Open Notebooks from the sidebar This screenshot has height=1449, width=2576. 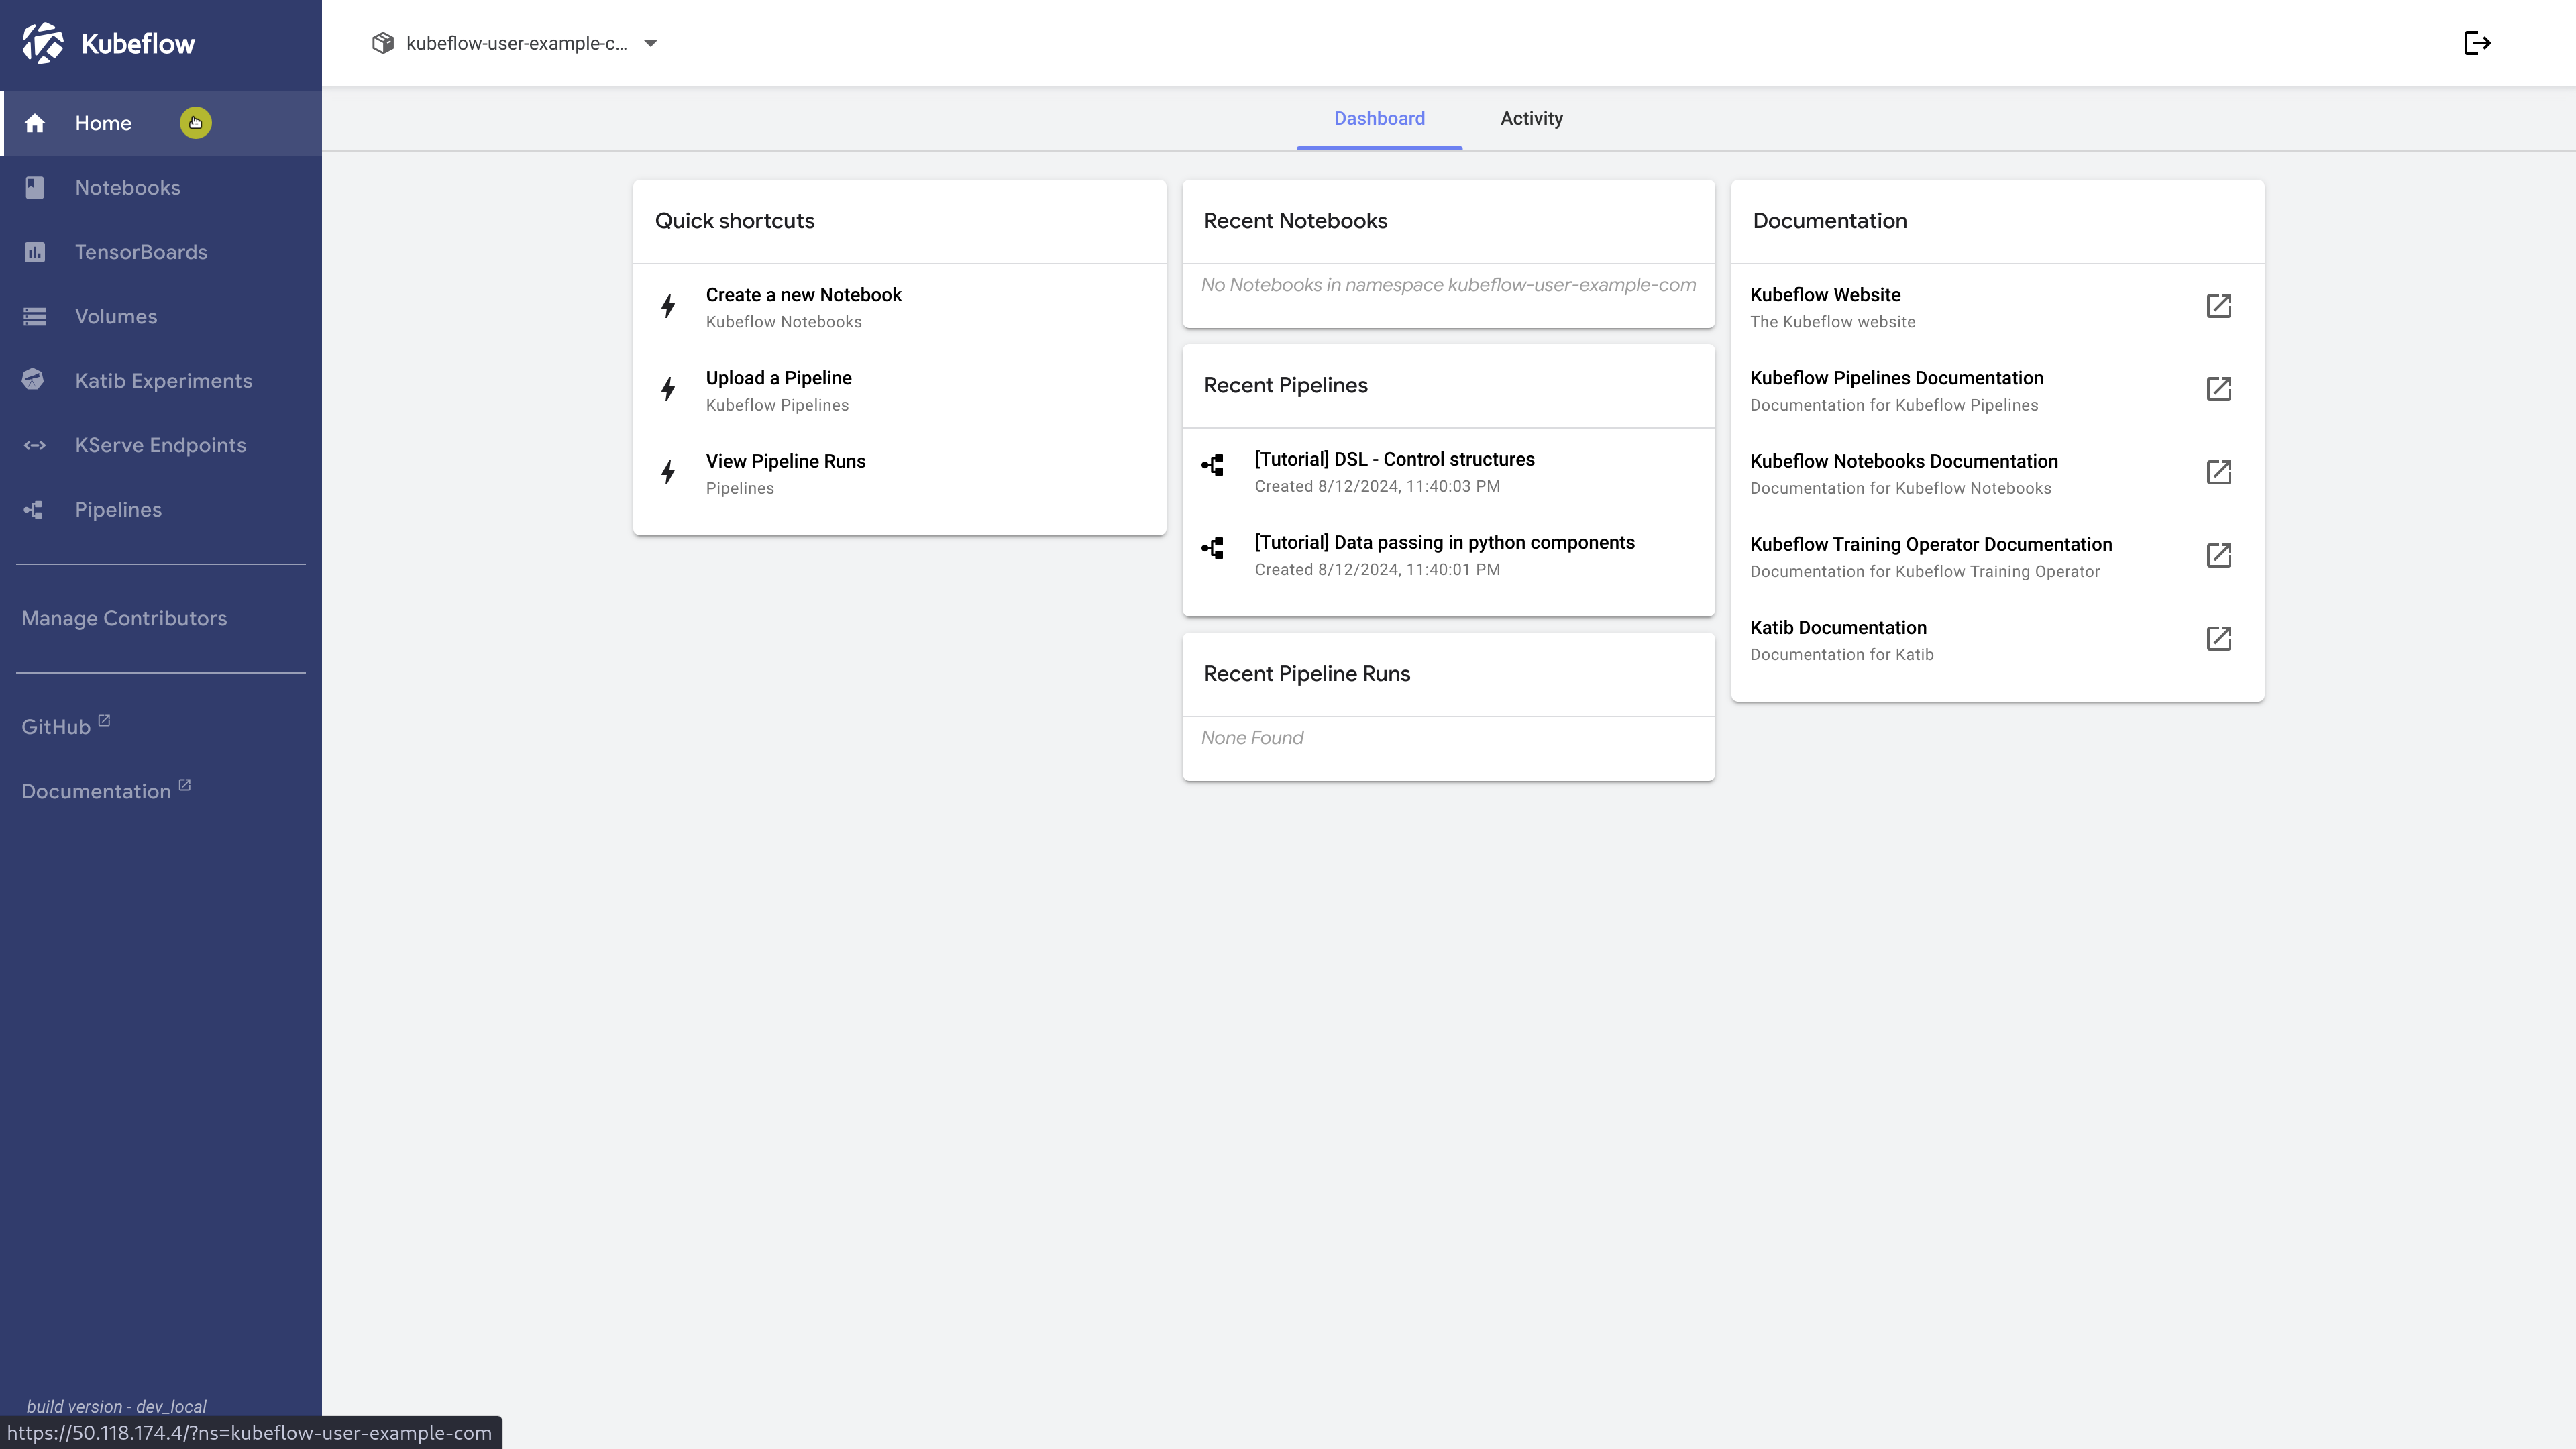pos(127,188)
